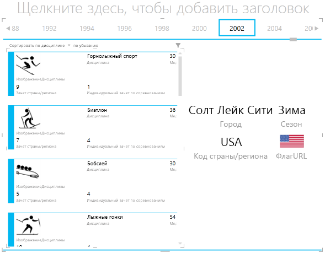Click value 5 on Бобслей card
Image resolution: width=325 pixels, height=254 pixels.
pyautogui.click(x=18, y=194)
